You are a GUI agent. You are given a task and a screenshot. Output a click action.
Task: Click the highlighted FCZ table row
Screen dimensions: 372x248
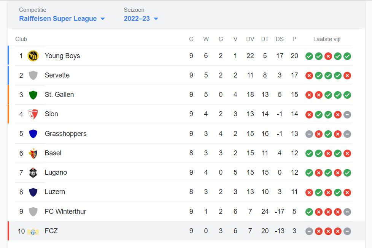[x=186, y=231]
